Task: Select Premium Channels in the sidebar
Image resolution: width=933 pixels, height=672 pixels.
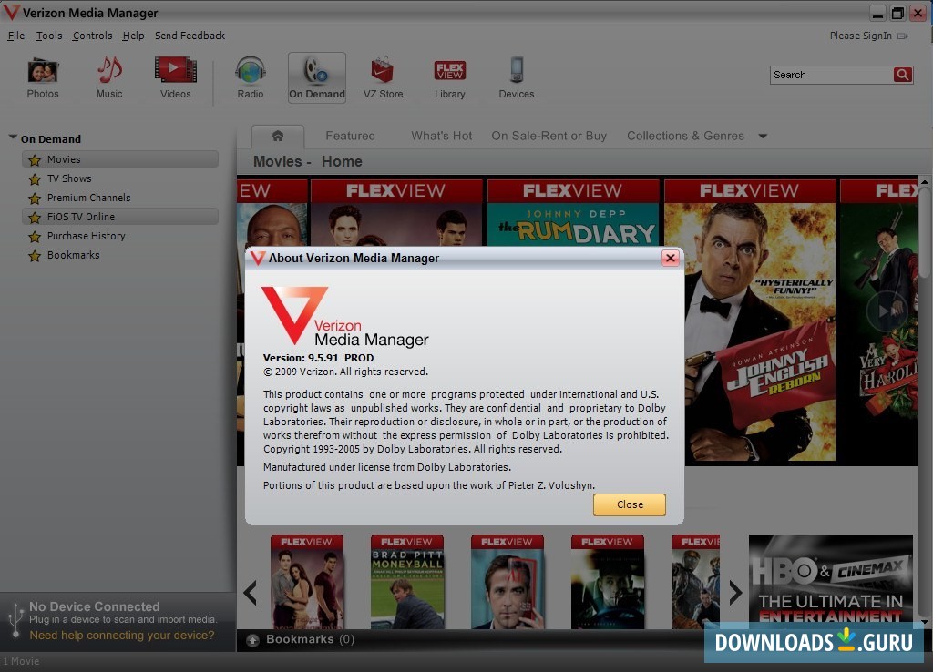Action: [88, 198]
